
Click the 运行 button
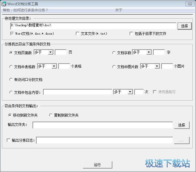point(97,165)
